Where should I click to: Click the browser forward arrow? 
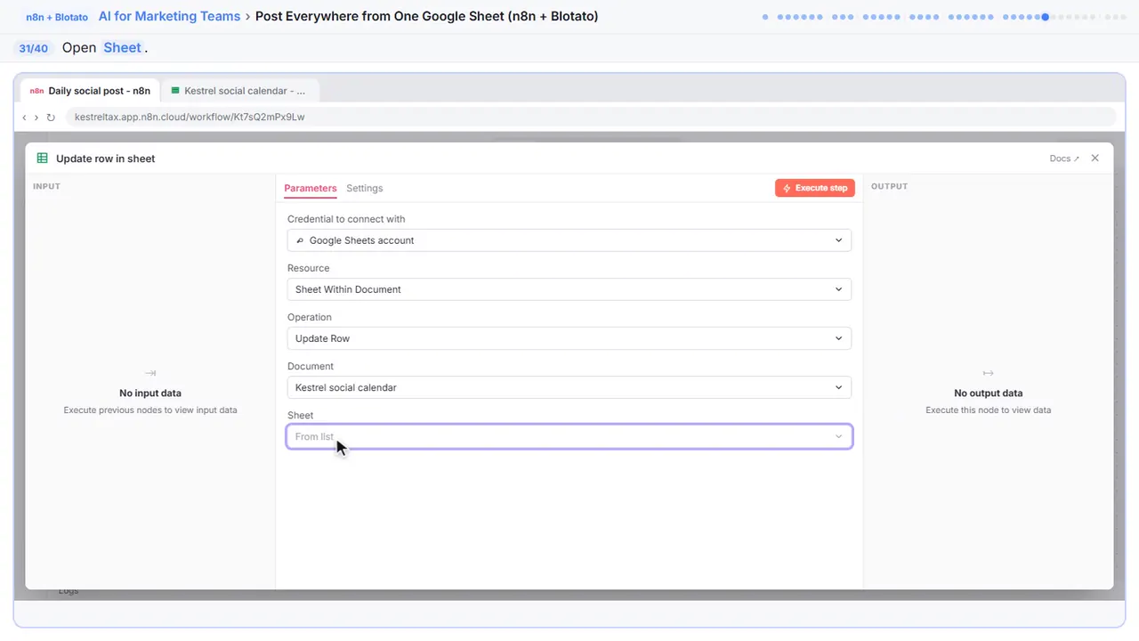pyautogui.click(x=36, y=117)
